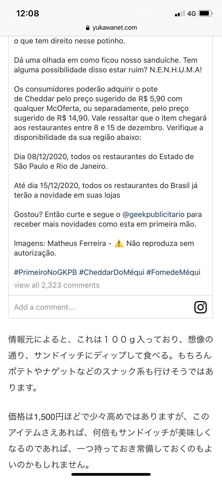Tap the padlock icon beside yukawanet.com
The image size is (222, 480).
(x=87, y=28)
